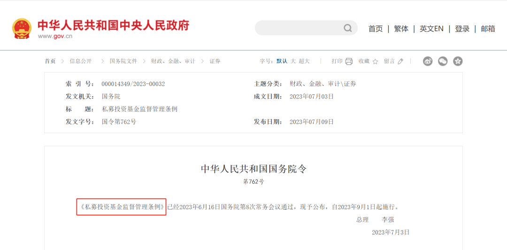Click the 收藏 label

[364, 61]
